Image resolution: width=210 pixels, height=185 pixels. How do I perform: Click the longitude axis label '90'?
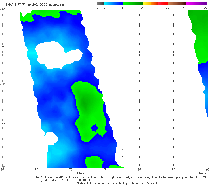[208, 170]
